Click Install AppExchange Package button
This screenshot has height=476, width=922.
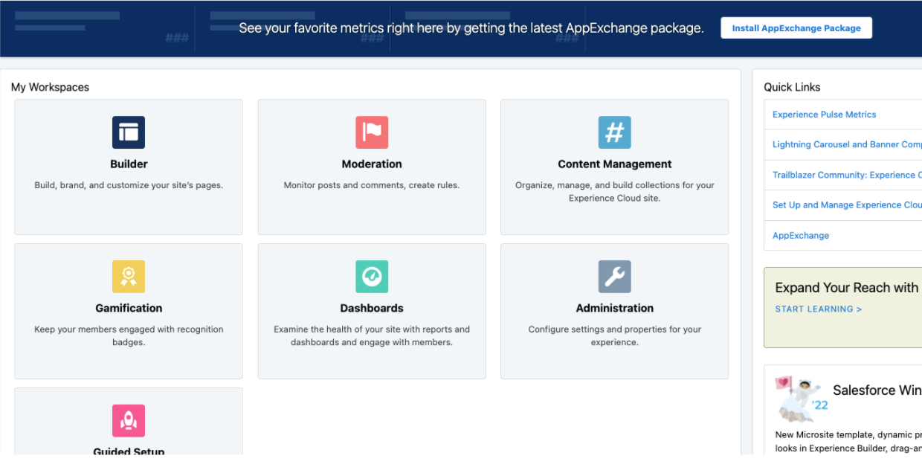(x=796, y=28)
